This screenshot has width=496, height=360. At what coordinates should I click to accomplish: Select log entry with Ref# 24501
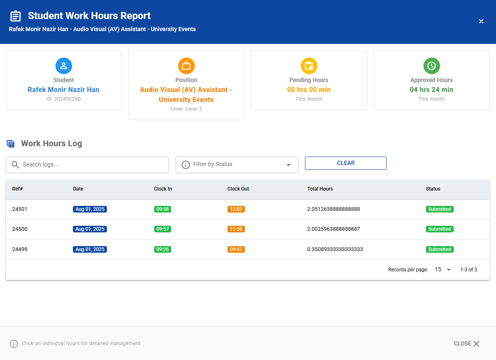pos(19,209)
